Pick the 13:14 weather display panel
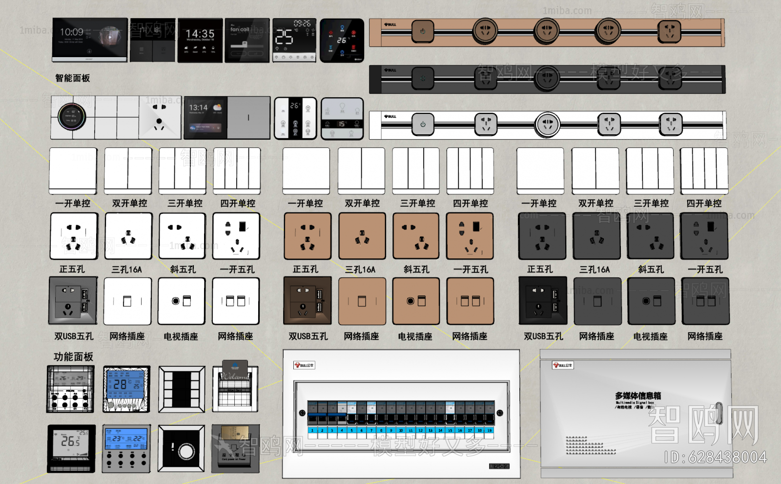This screenshot has height=484, width=781. tap(205, 118)
